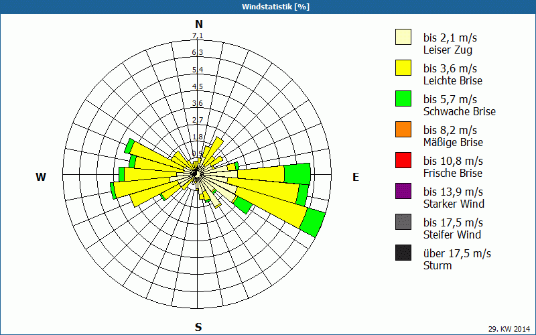Click the green 'bis 5,7 m/s' swatch
The width and height of the screenshot is (536, 335).
(403, 98)
